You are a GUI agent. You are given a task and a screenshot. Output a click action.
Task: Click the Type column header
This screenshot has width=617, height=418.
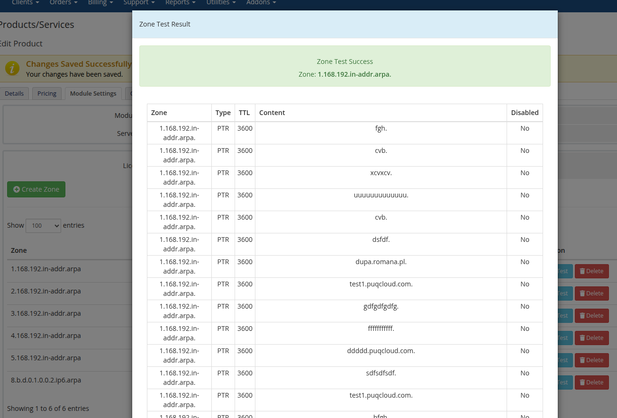click(223, 113)
